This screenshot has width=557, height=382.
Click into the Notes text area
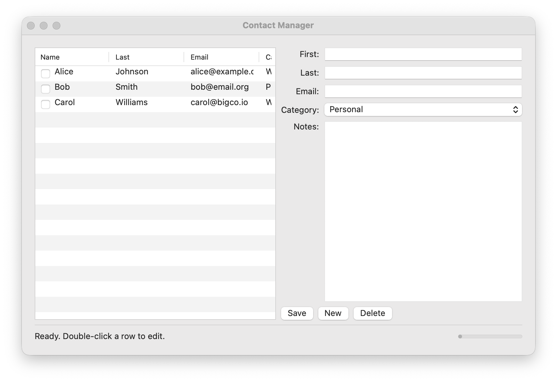tap(423, 212)
